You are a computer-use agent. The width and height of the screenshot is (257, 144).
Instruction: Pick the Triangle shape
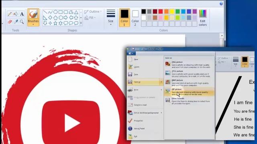[76, 12]
